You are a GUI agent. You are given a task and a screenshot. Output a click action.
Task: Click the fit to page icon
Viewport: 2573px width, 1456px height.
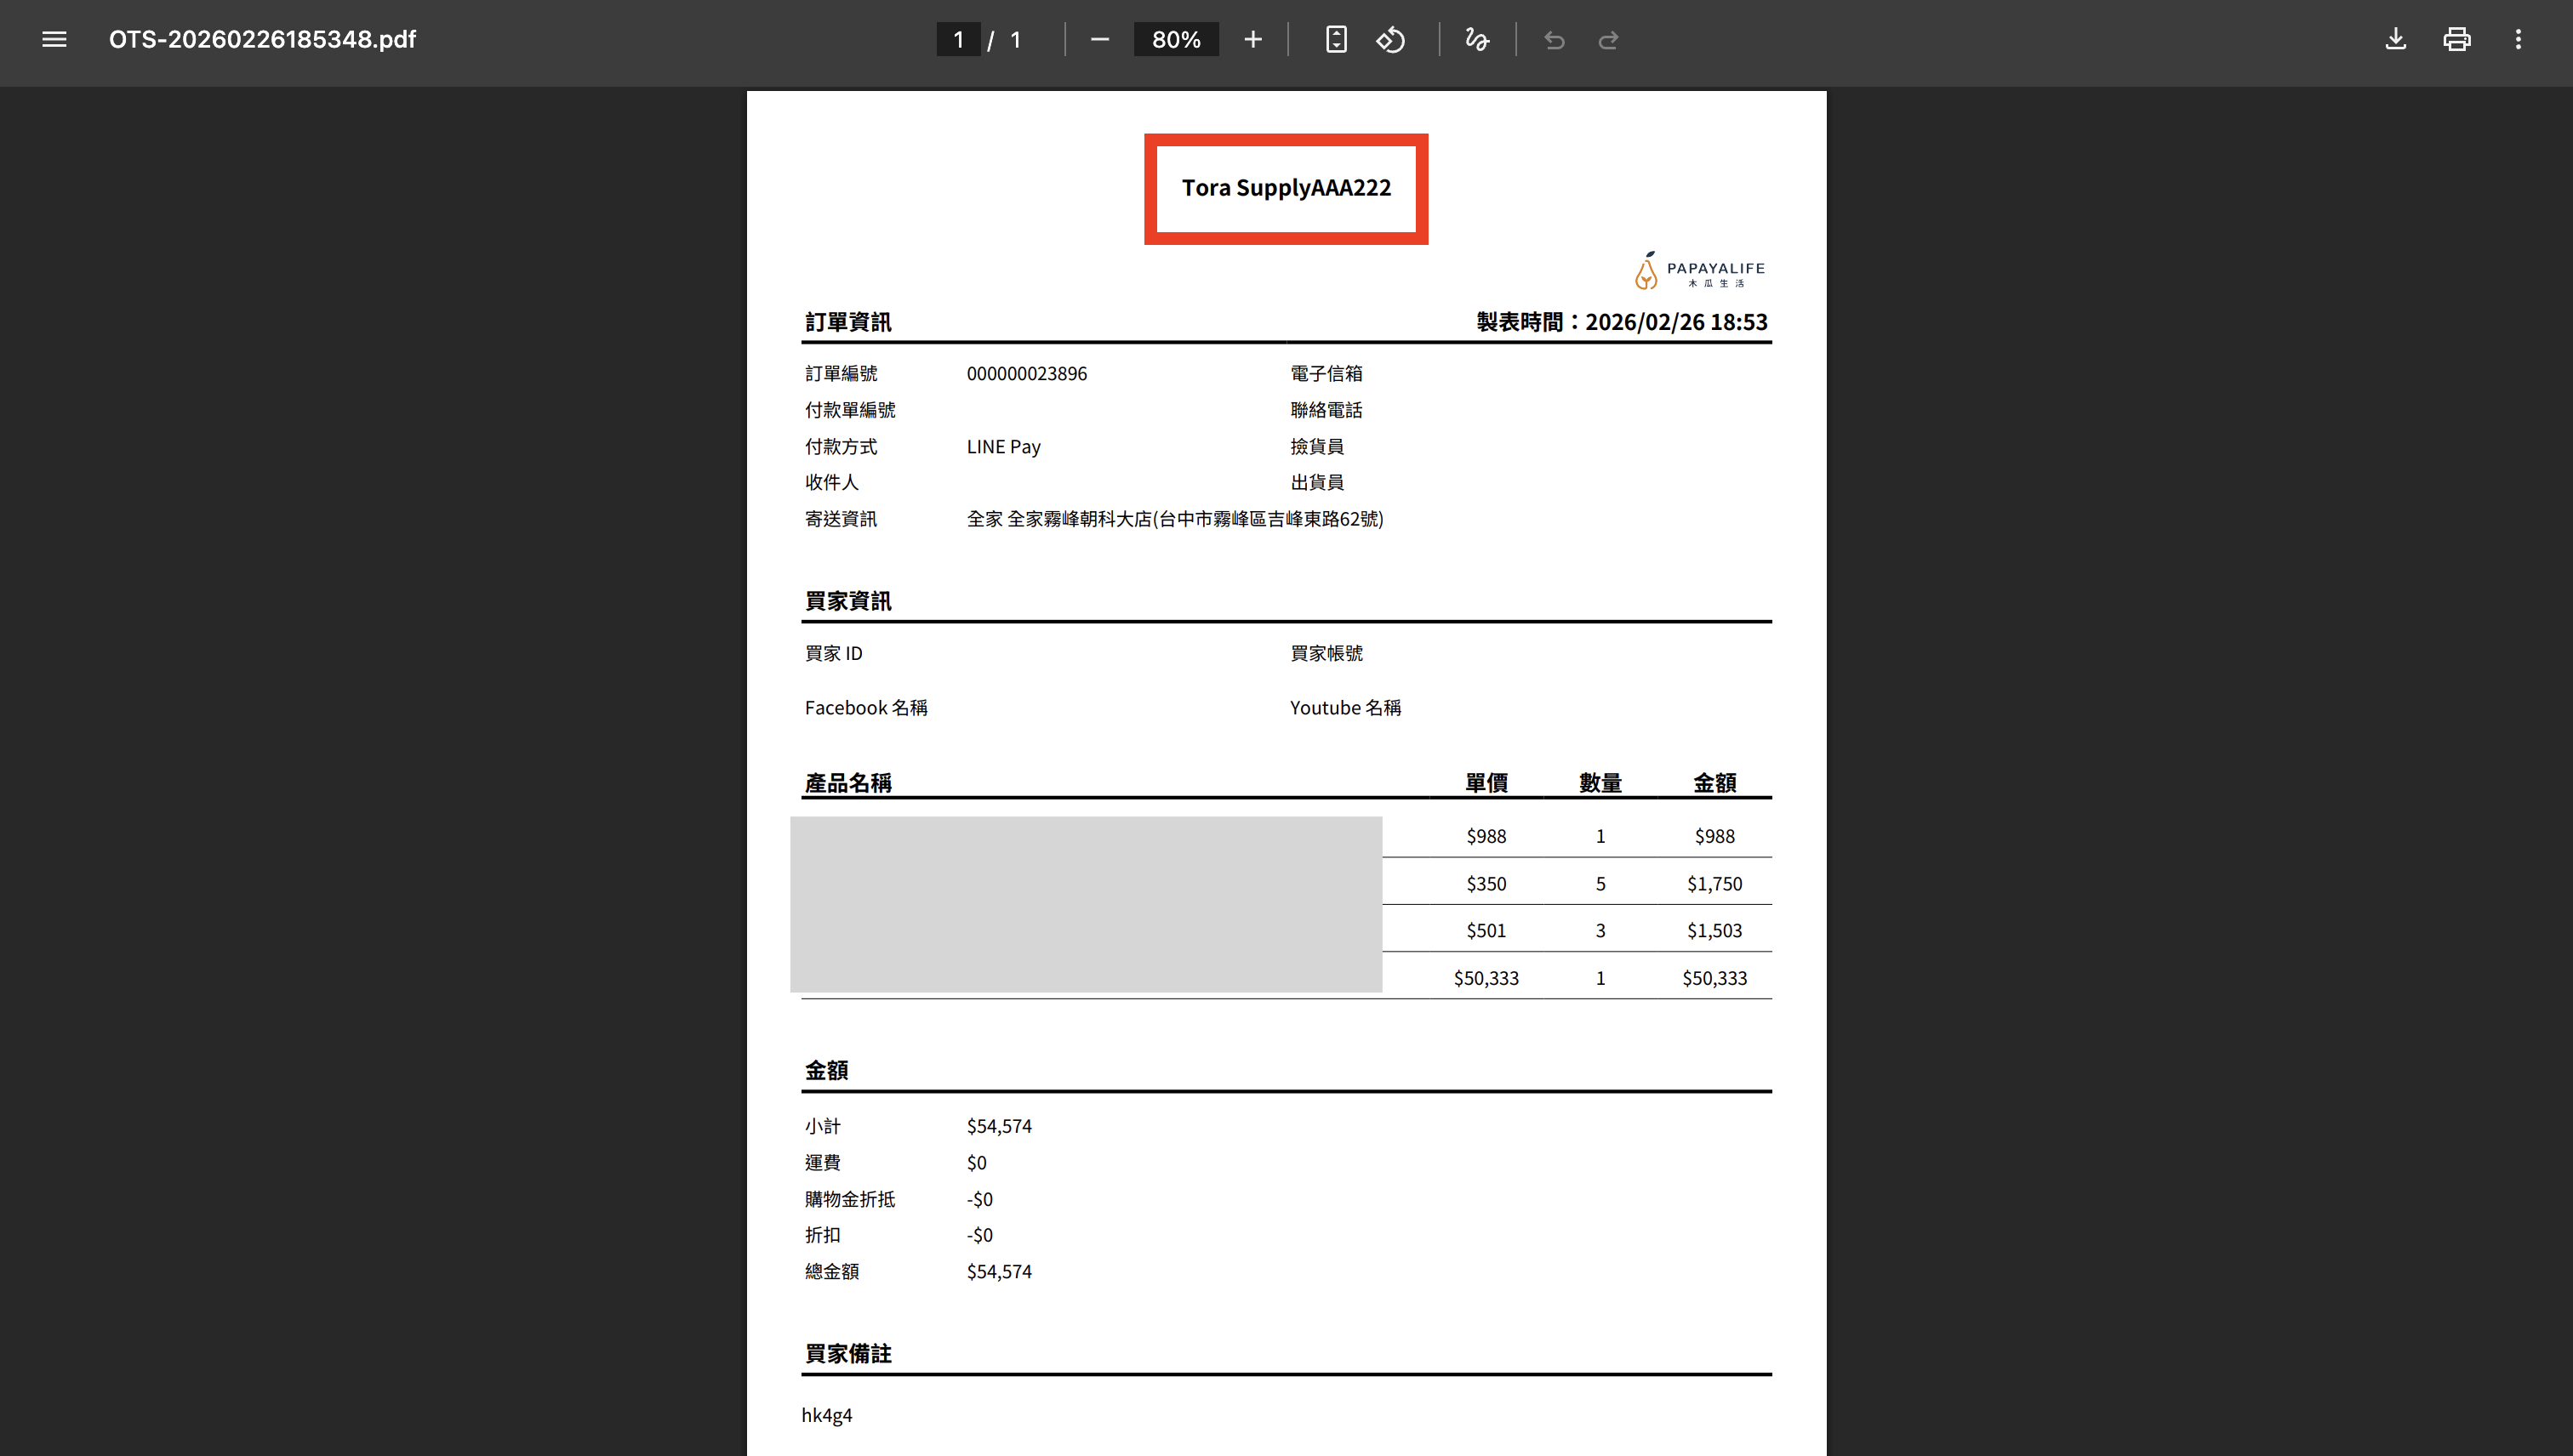coord(1336,40)
